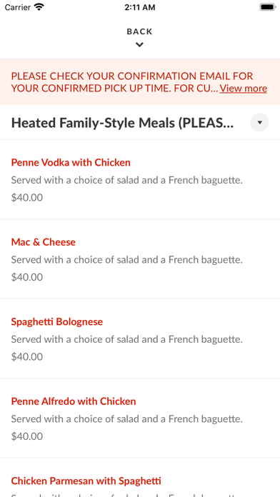Tap the Penne Vodka $40.00 price
Screen dimensions: 280x497
pos(27,198)
